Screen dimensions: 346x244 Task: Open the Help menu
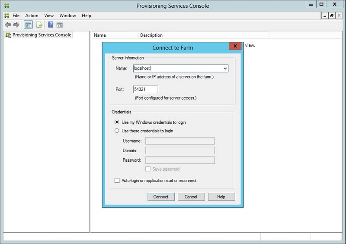point(86,16)
